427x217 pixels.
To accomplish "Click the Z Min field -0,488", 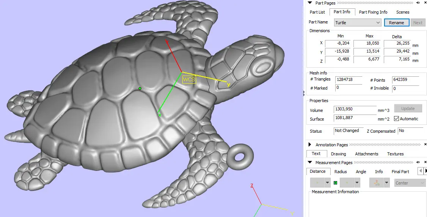I will pyautogui.click(x=338, y=59).
